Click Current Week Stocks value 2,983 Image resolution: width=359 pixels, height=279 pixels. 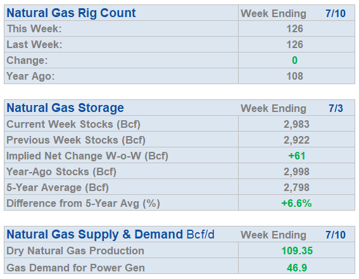(296, 125)
